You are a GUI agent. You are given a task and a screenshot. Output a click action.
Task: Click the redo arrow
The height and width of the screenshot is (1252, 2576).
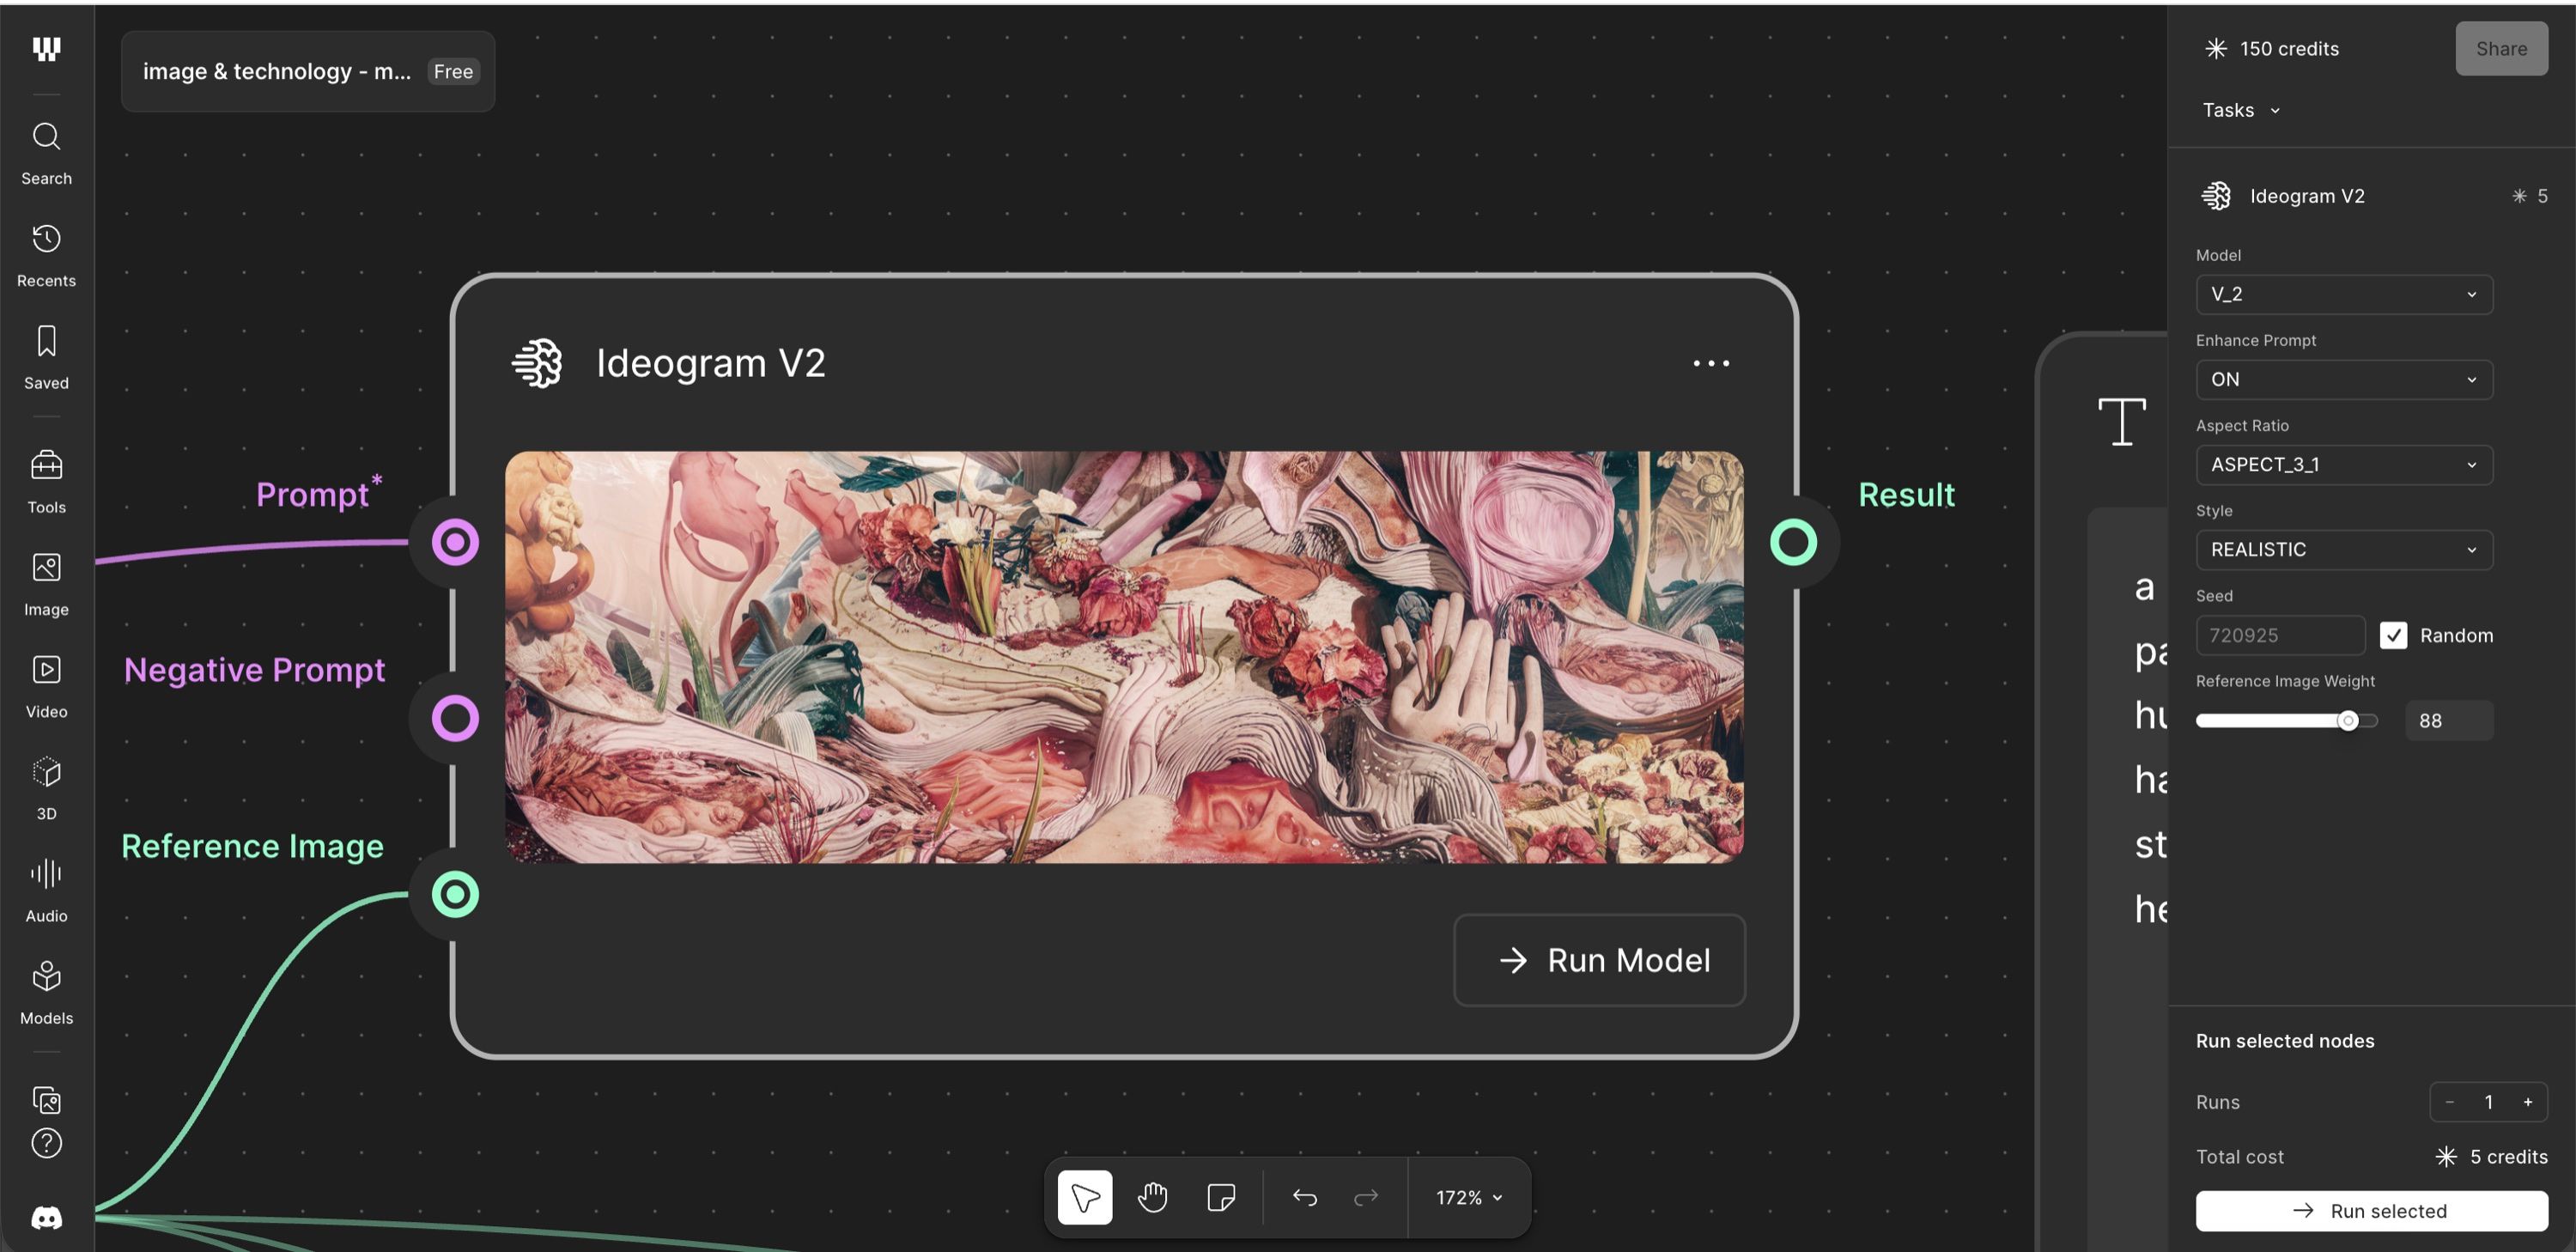(x=1365, y=1197)
